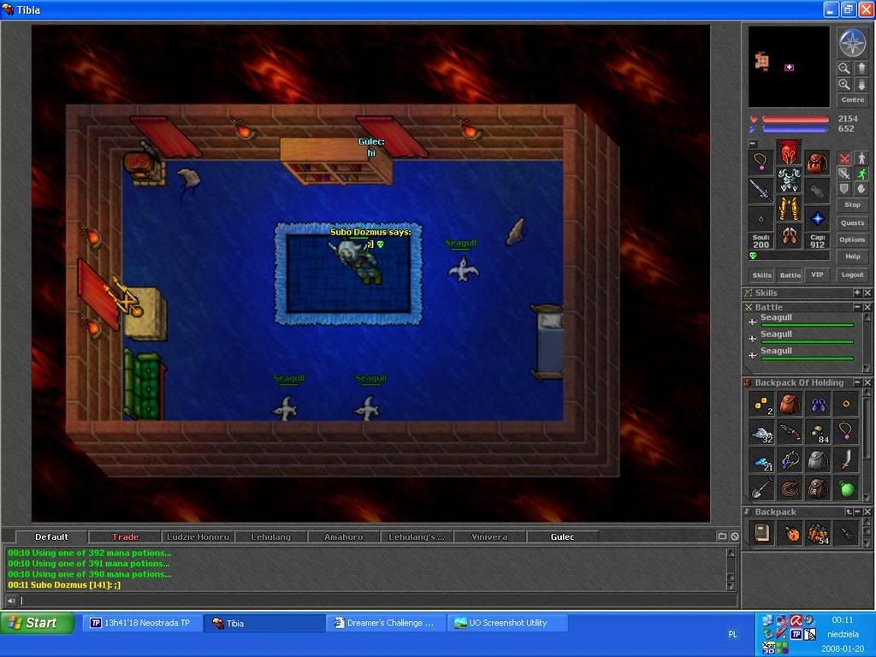Click the Centre minimap button
The image size is (876, 657).
[853, 99]
